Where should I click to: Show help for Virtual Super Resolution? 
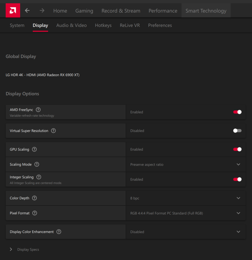click(54, 131)
